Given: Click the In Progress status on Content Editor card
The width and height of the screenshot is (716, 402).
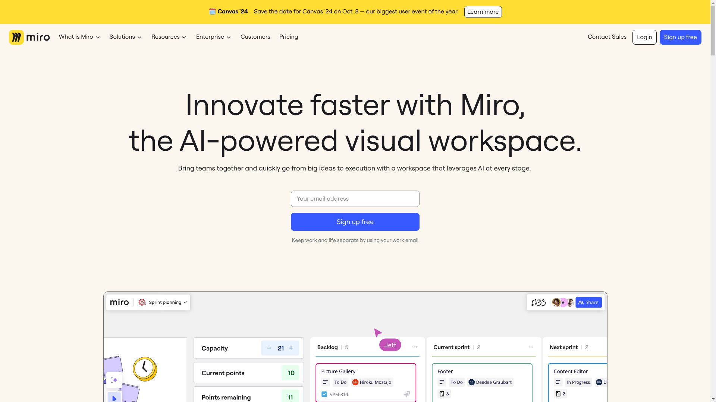Looking at the screenshot, I should pos(578,382).
